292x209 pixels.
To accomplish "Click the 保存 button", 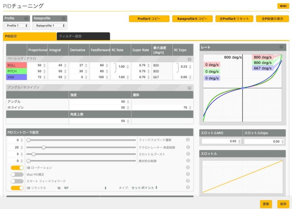I will (282, 204).
